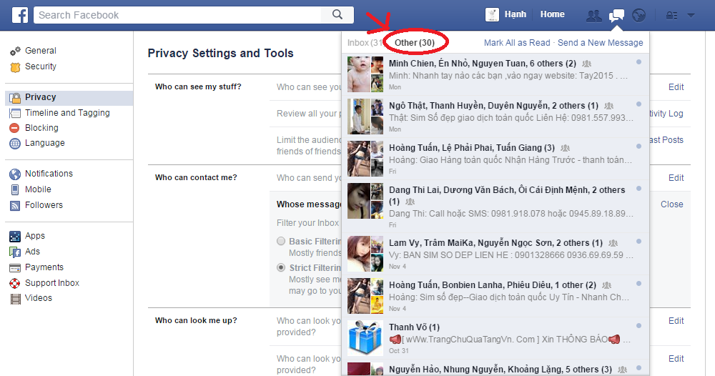Click group icon beside Ngô Thật conversation
Screen dimensions: 715x376
tap(608, 106)
